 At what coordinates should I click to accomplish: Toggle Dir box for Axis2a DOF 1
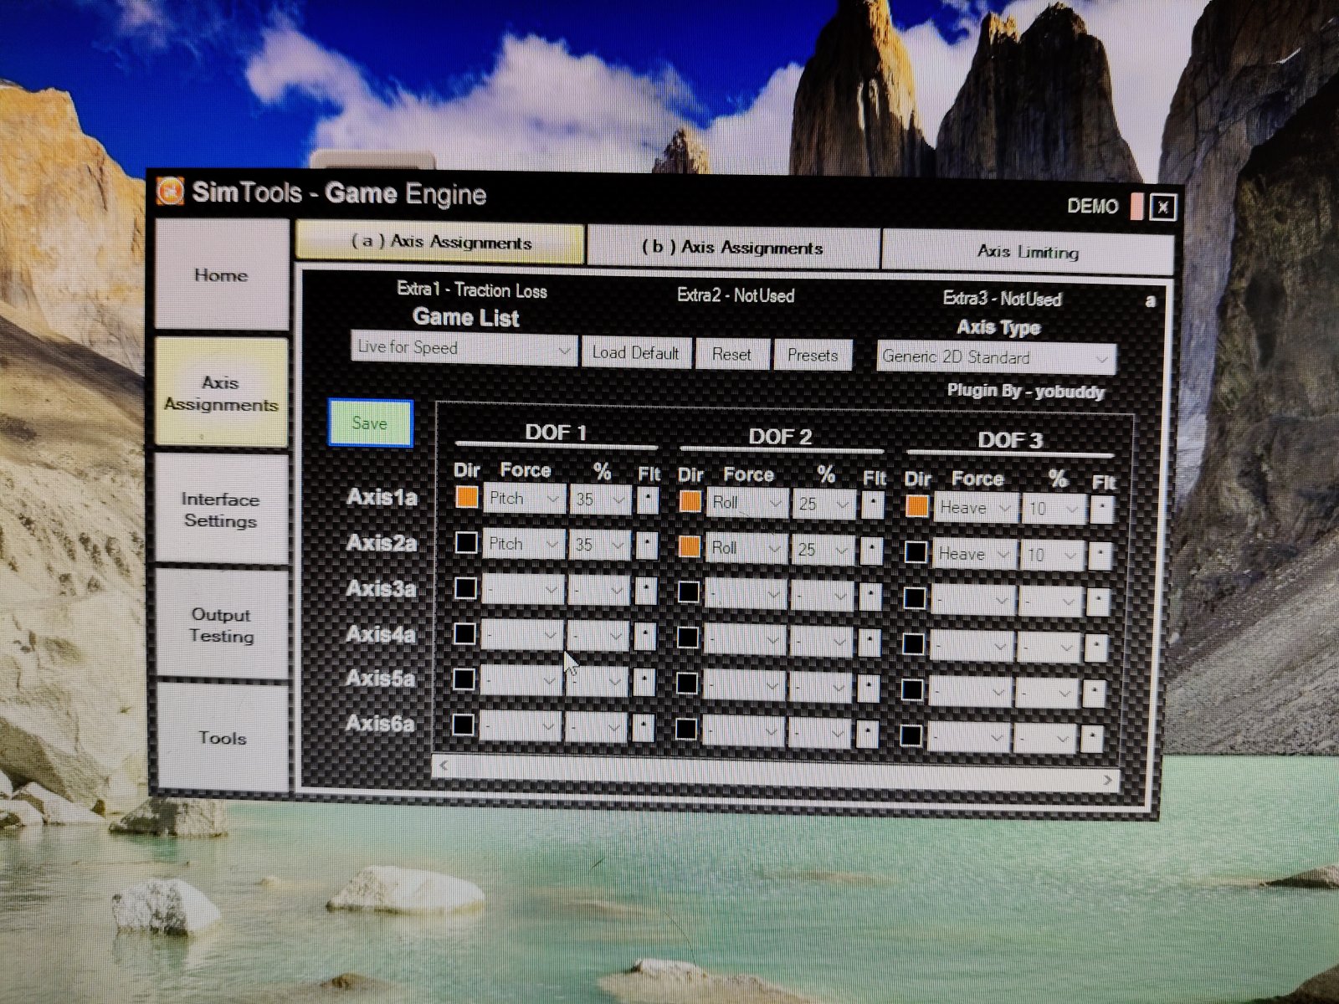(x=465, y=543)
